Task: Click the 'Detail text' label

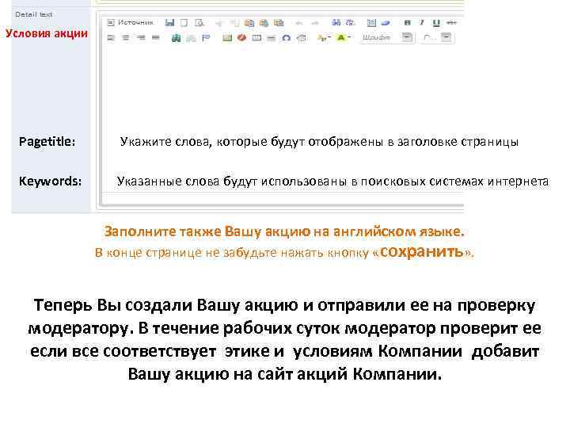Action: (34, 14)
